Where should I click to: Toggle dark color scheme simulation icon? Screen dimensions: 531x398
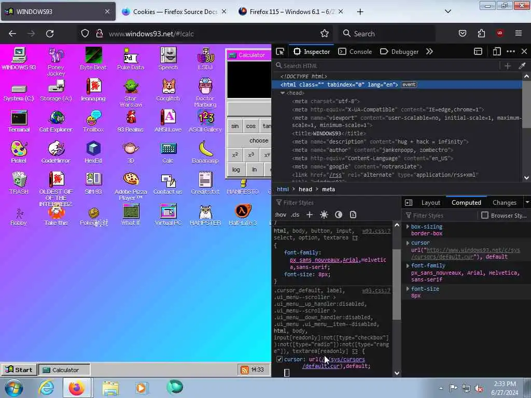pyautogui.click(x=338, y=215)
